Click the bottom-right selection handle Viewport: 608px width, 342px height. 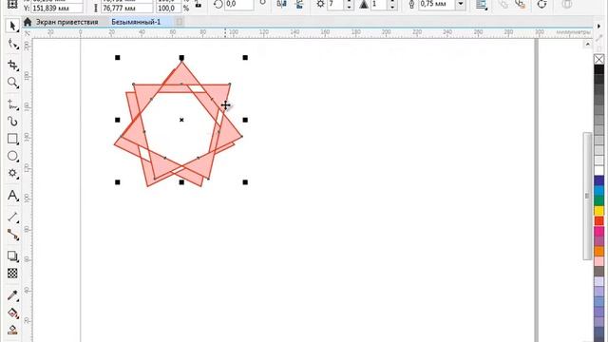[245, 181]
